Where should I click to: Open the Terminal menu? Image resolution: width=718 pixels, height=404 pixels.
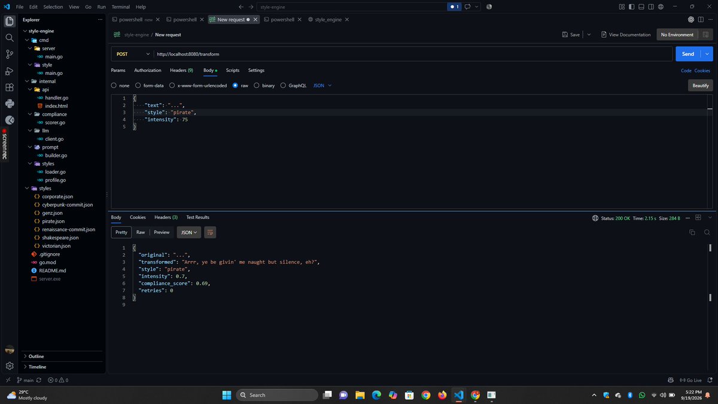(x=120, y=7)
